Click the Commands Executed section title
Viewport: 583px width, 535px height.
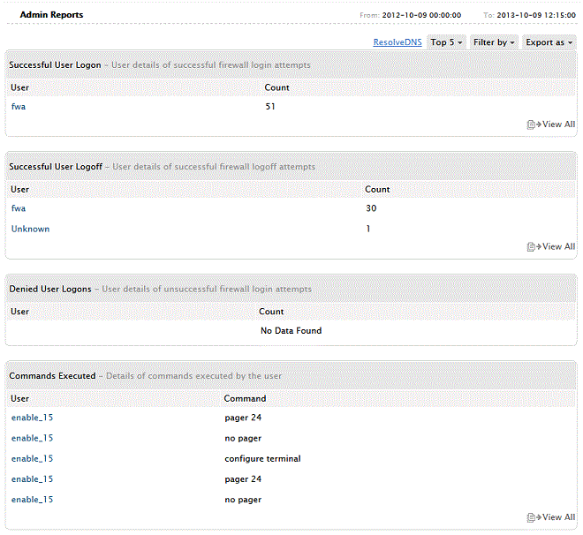[52, 376]
